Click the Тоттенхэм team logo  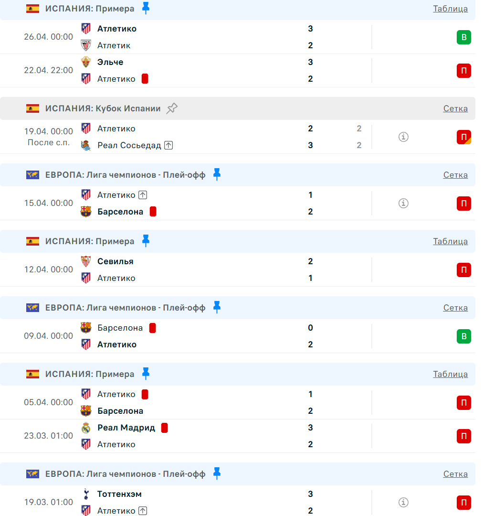[86, 494]
